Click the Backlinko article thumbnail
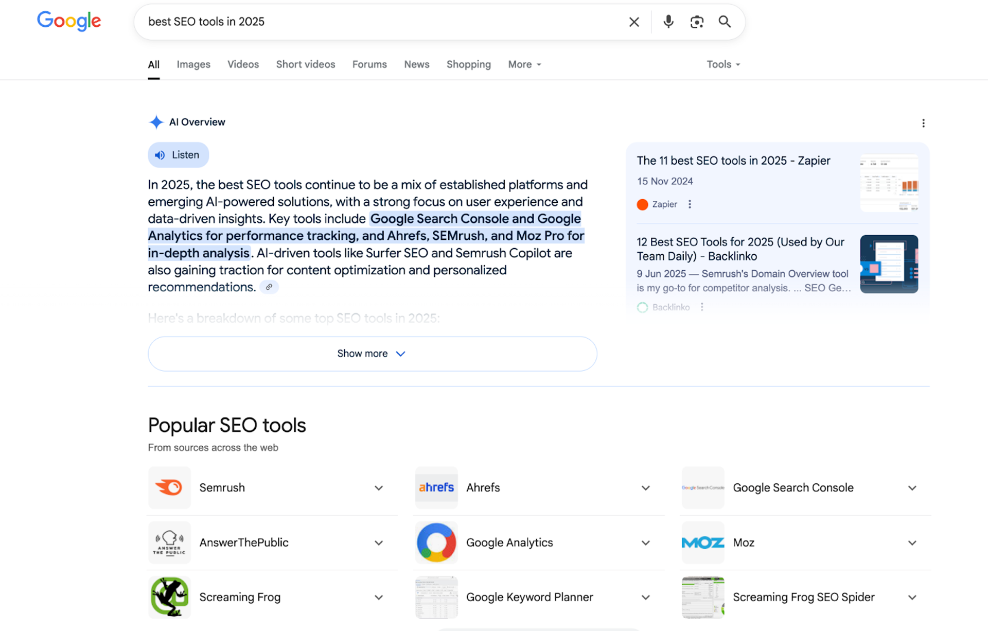This screenshot has height=631, width=988. pos(889,264)
